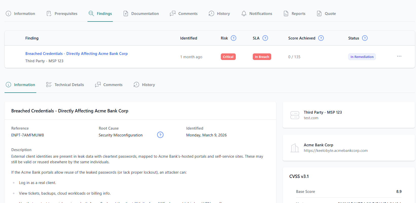This screenshot has height=203, width=416.
Task: Select the lower Information sub-tab
Action: pos(21,85)
